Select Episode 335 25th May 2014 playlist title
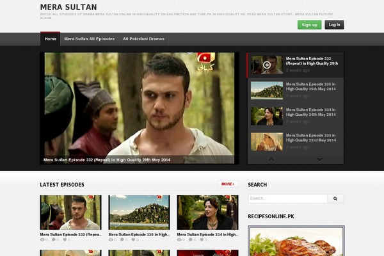The width and height of the screenshot is (384, 256). click(x=311, y=86)
